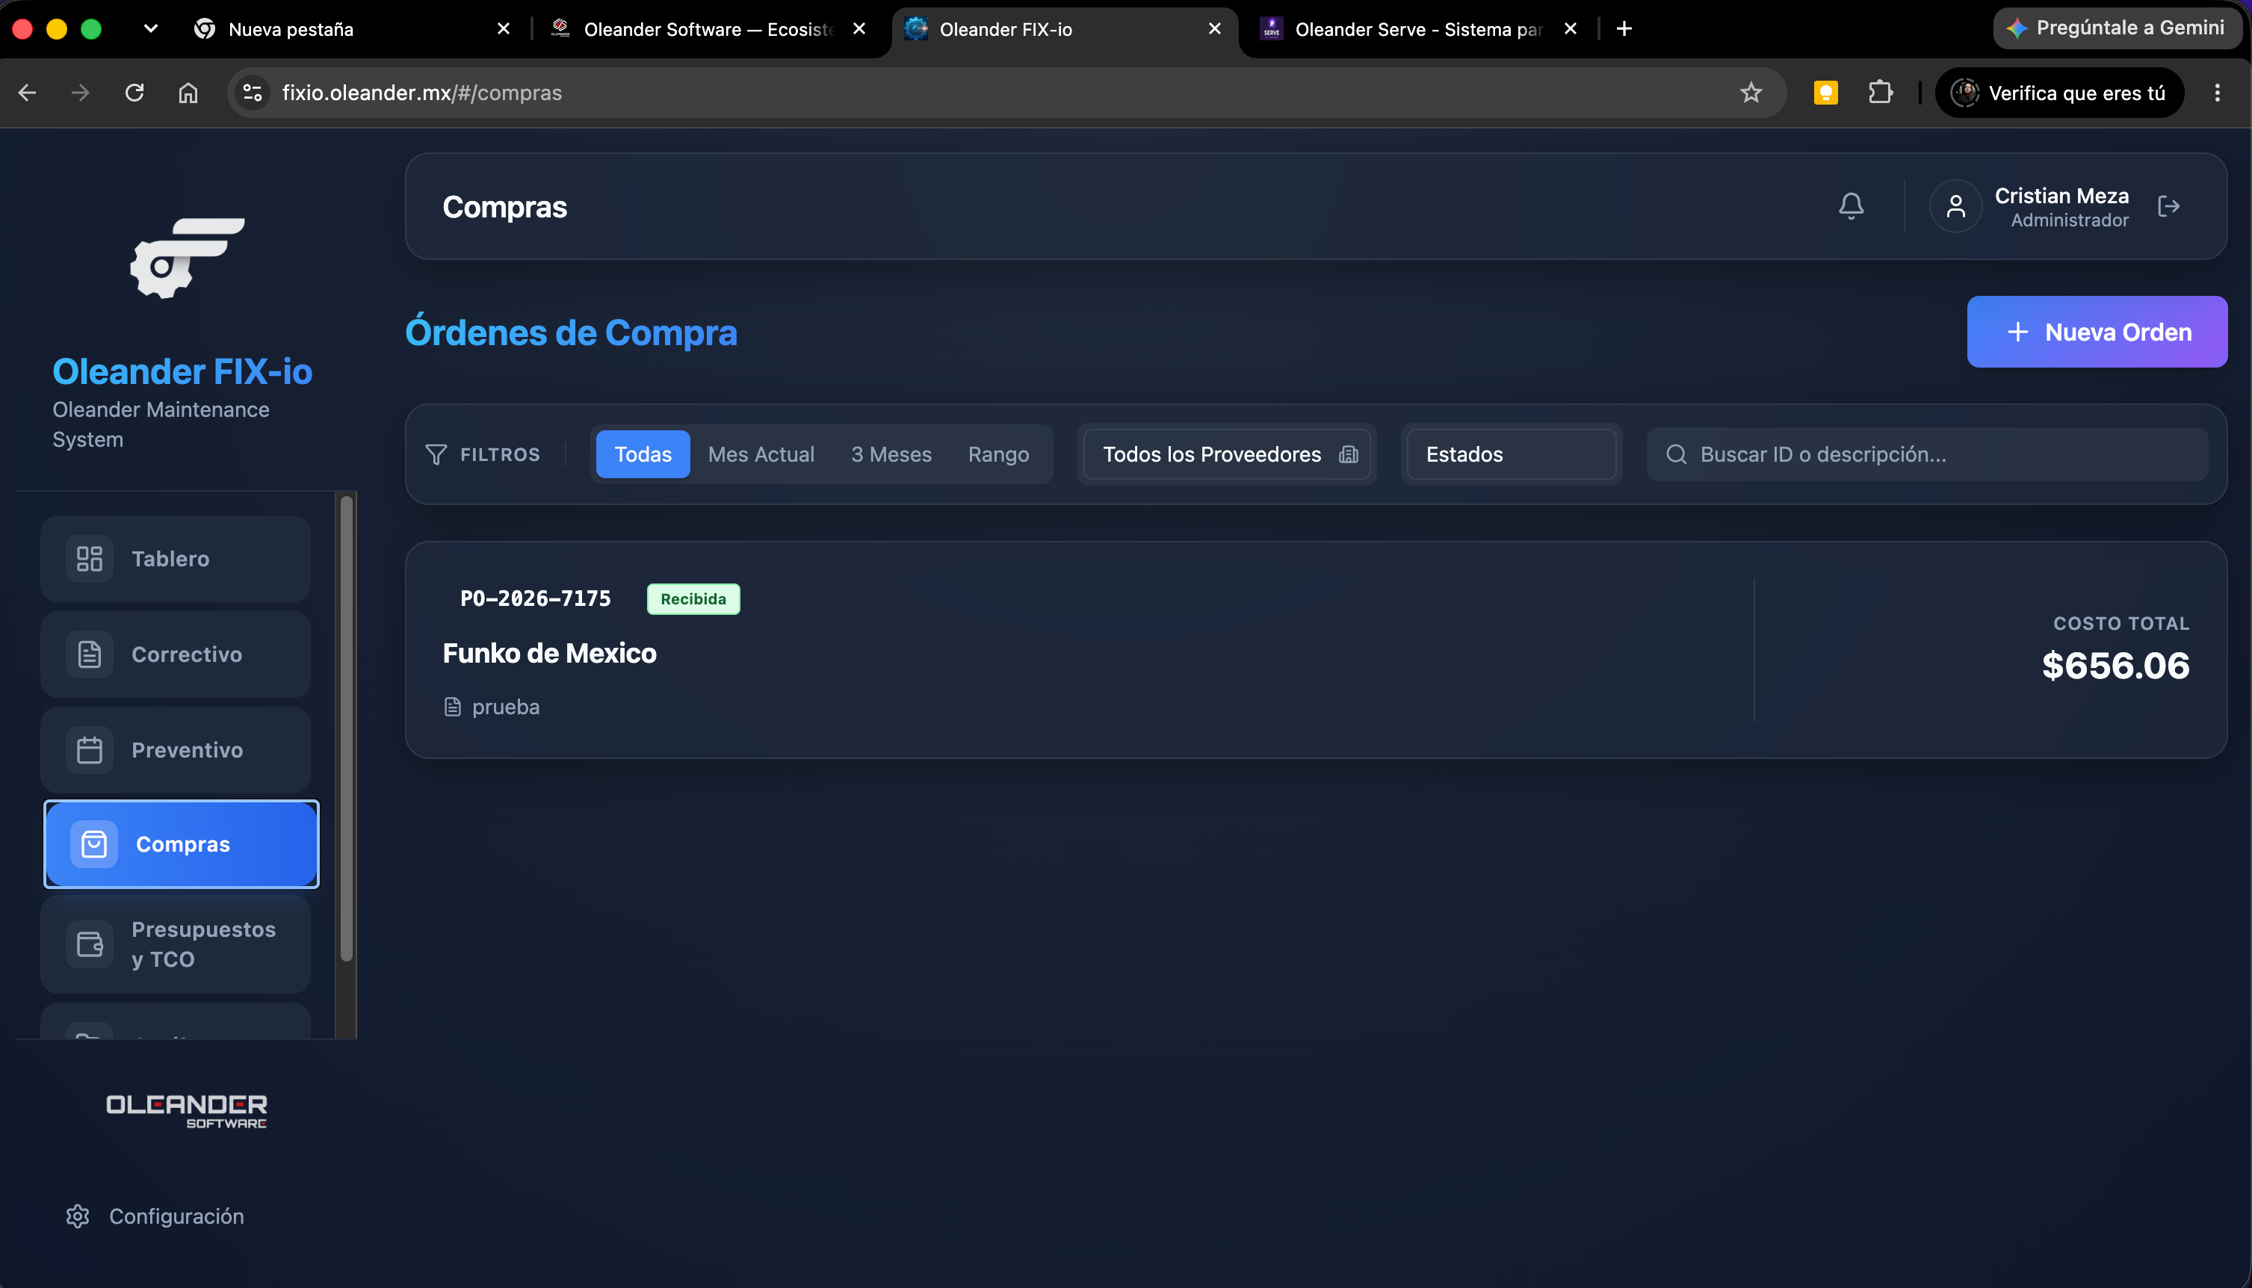This screenshot has height=1288, width=2252.
Task: Go back to the previous page
Action: [x=28, y=93]
